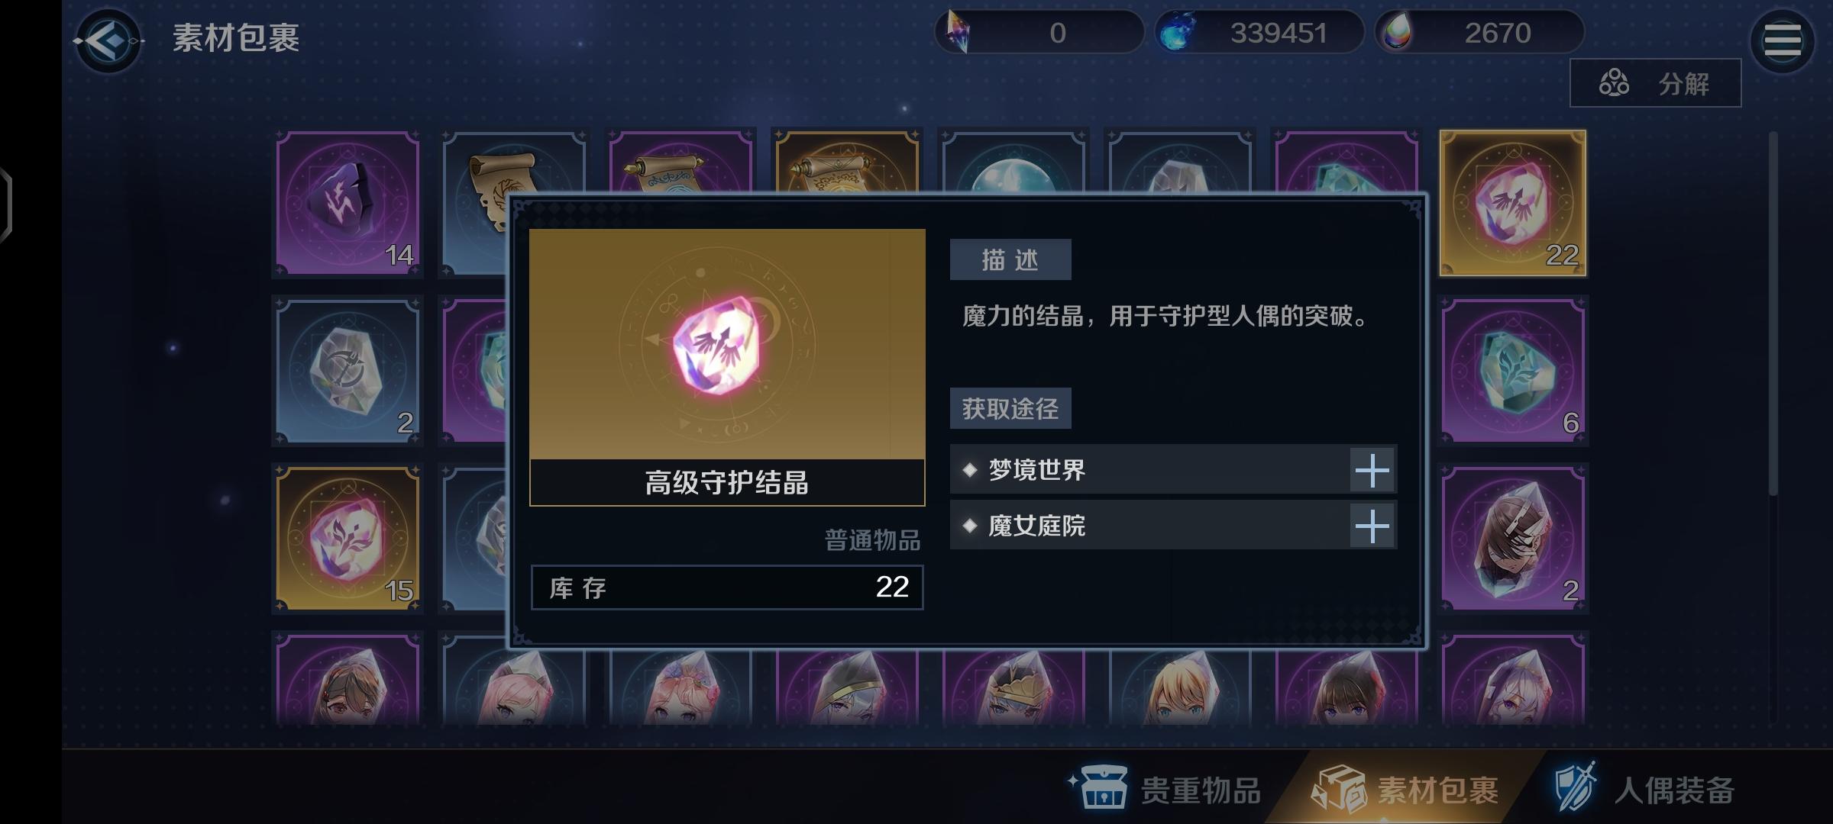Pick the gold flower crystal with count 15
This screenshot has width=1833, height=824.
(x=348, y=539)
